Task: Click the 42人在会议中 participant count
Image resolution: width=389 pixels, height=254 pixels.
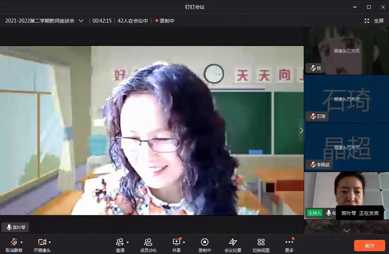Action: (133, 21)
